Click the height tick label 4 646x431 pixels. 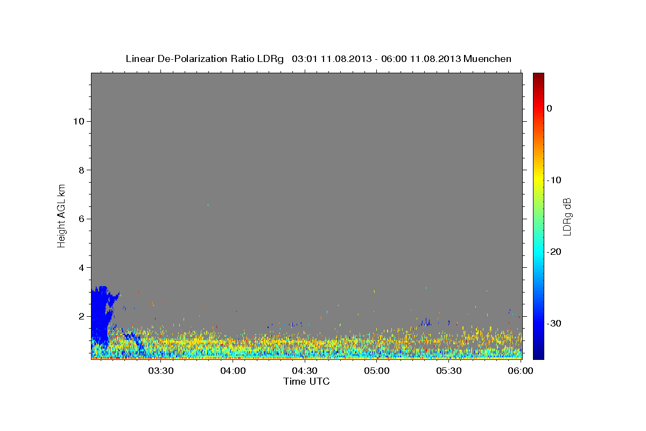[x=81, y=268]
